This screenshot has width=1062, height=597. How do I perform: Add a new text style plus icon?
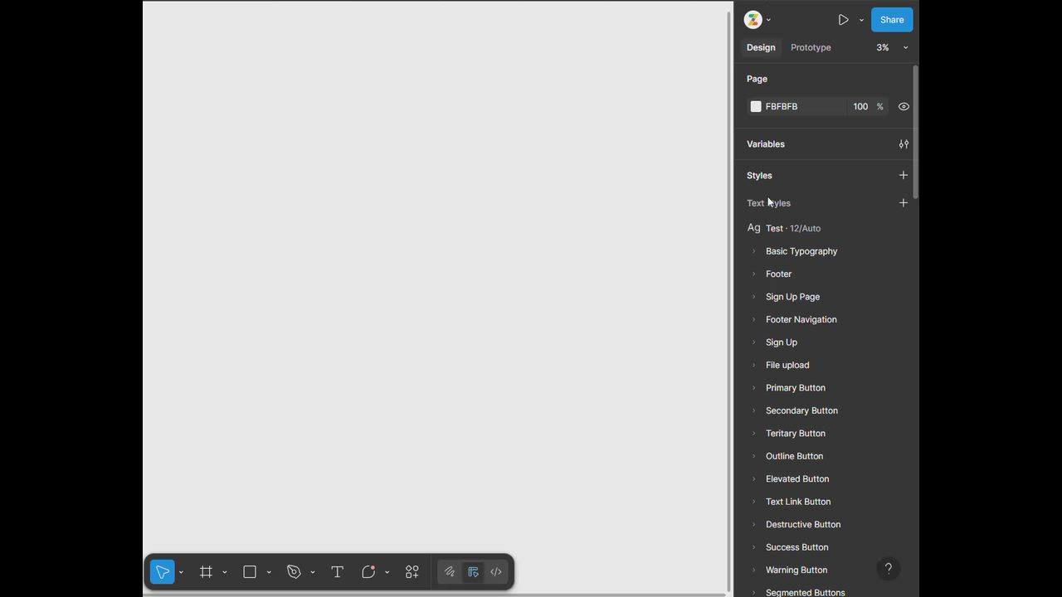click(904, 203)
